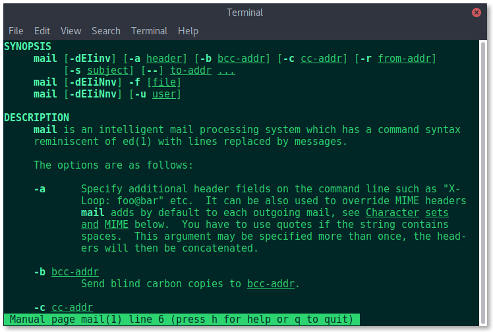Click the 'Manual page mail(1)' status line
Screen dimensions: 493x332
182,319
